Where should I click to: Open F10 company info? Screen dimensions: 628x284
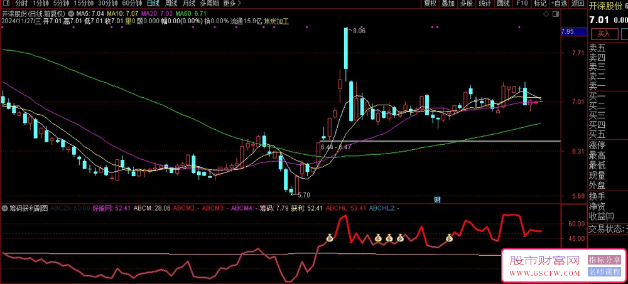(x=522, y=4)
